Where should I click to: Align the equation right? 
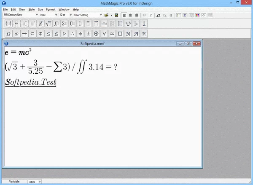coord(137,15)
